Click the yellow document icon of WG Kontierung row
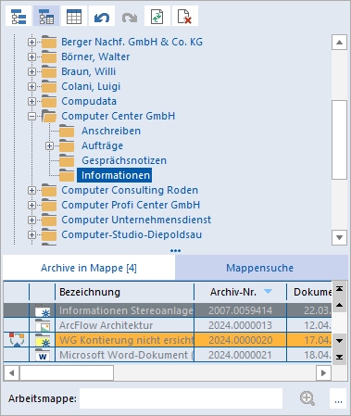The image size is (351, 416). click(x=43, y=340)
